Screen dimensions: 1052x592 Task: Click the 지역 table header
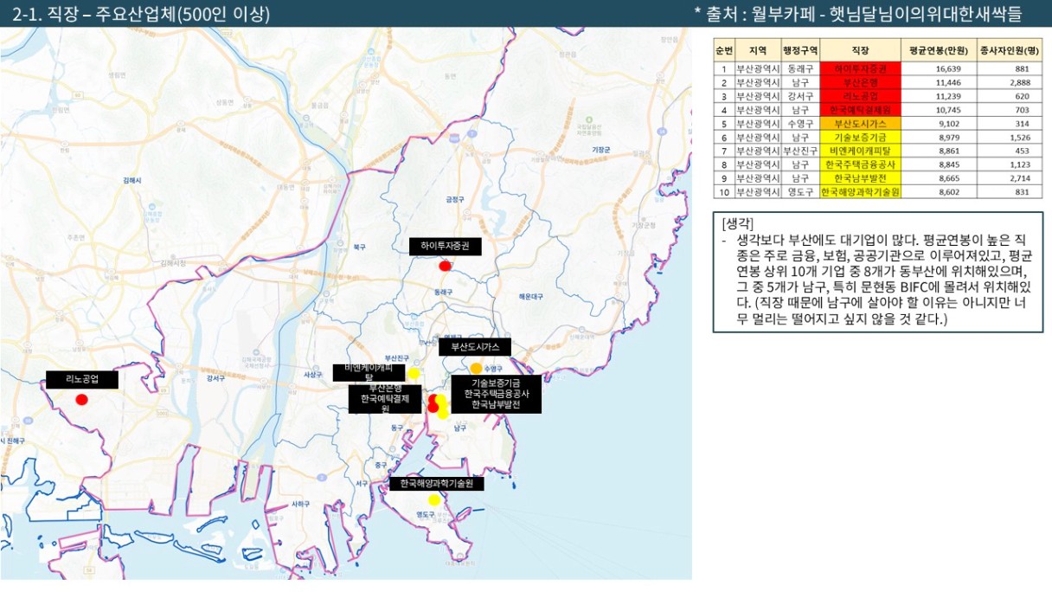point(757,50)
